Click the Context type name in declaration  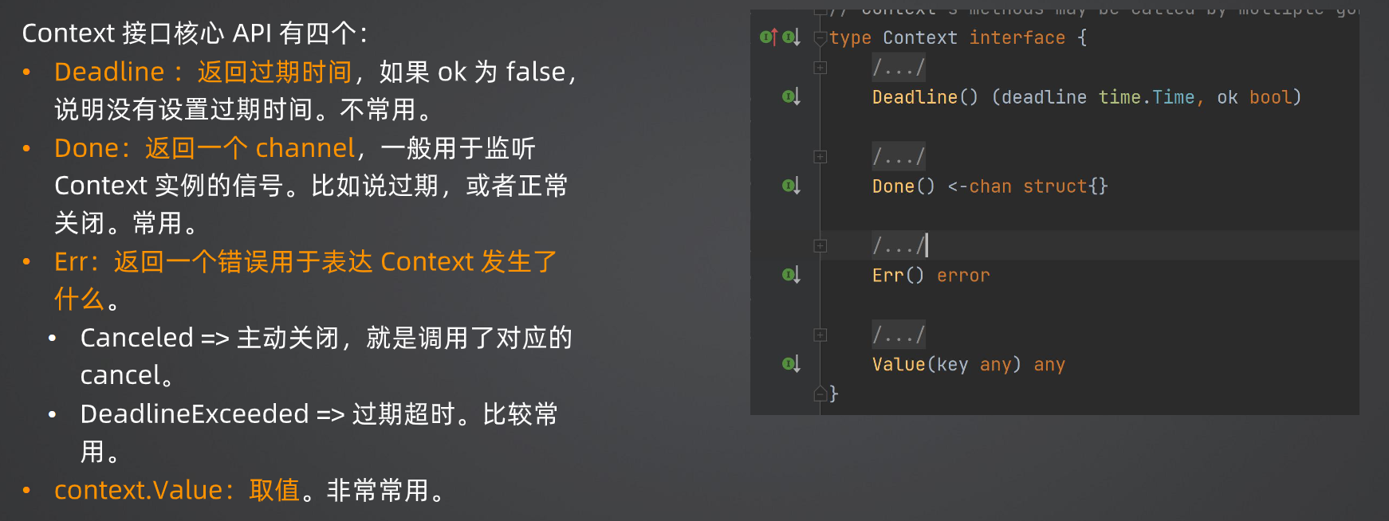pos(920,37)
